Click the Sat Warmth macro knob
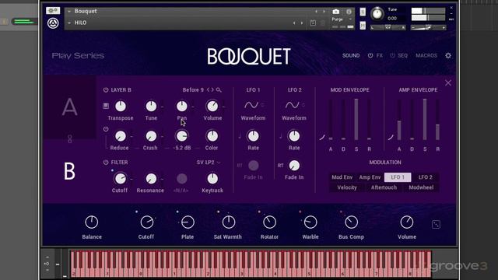The height and width of the screenshot is (280, 498). point(228,222)
